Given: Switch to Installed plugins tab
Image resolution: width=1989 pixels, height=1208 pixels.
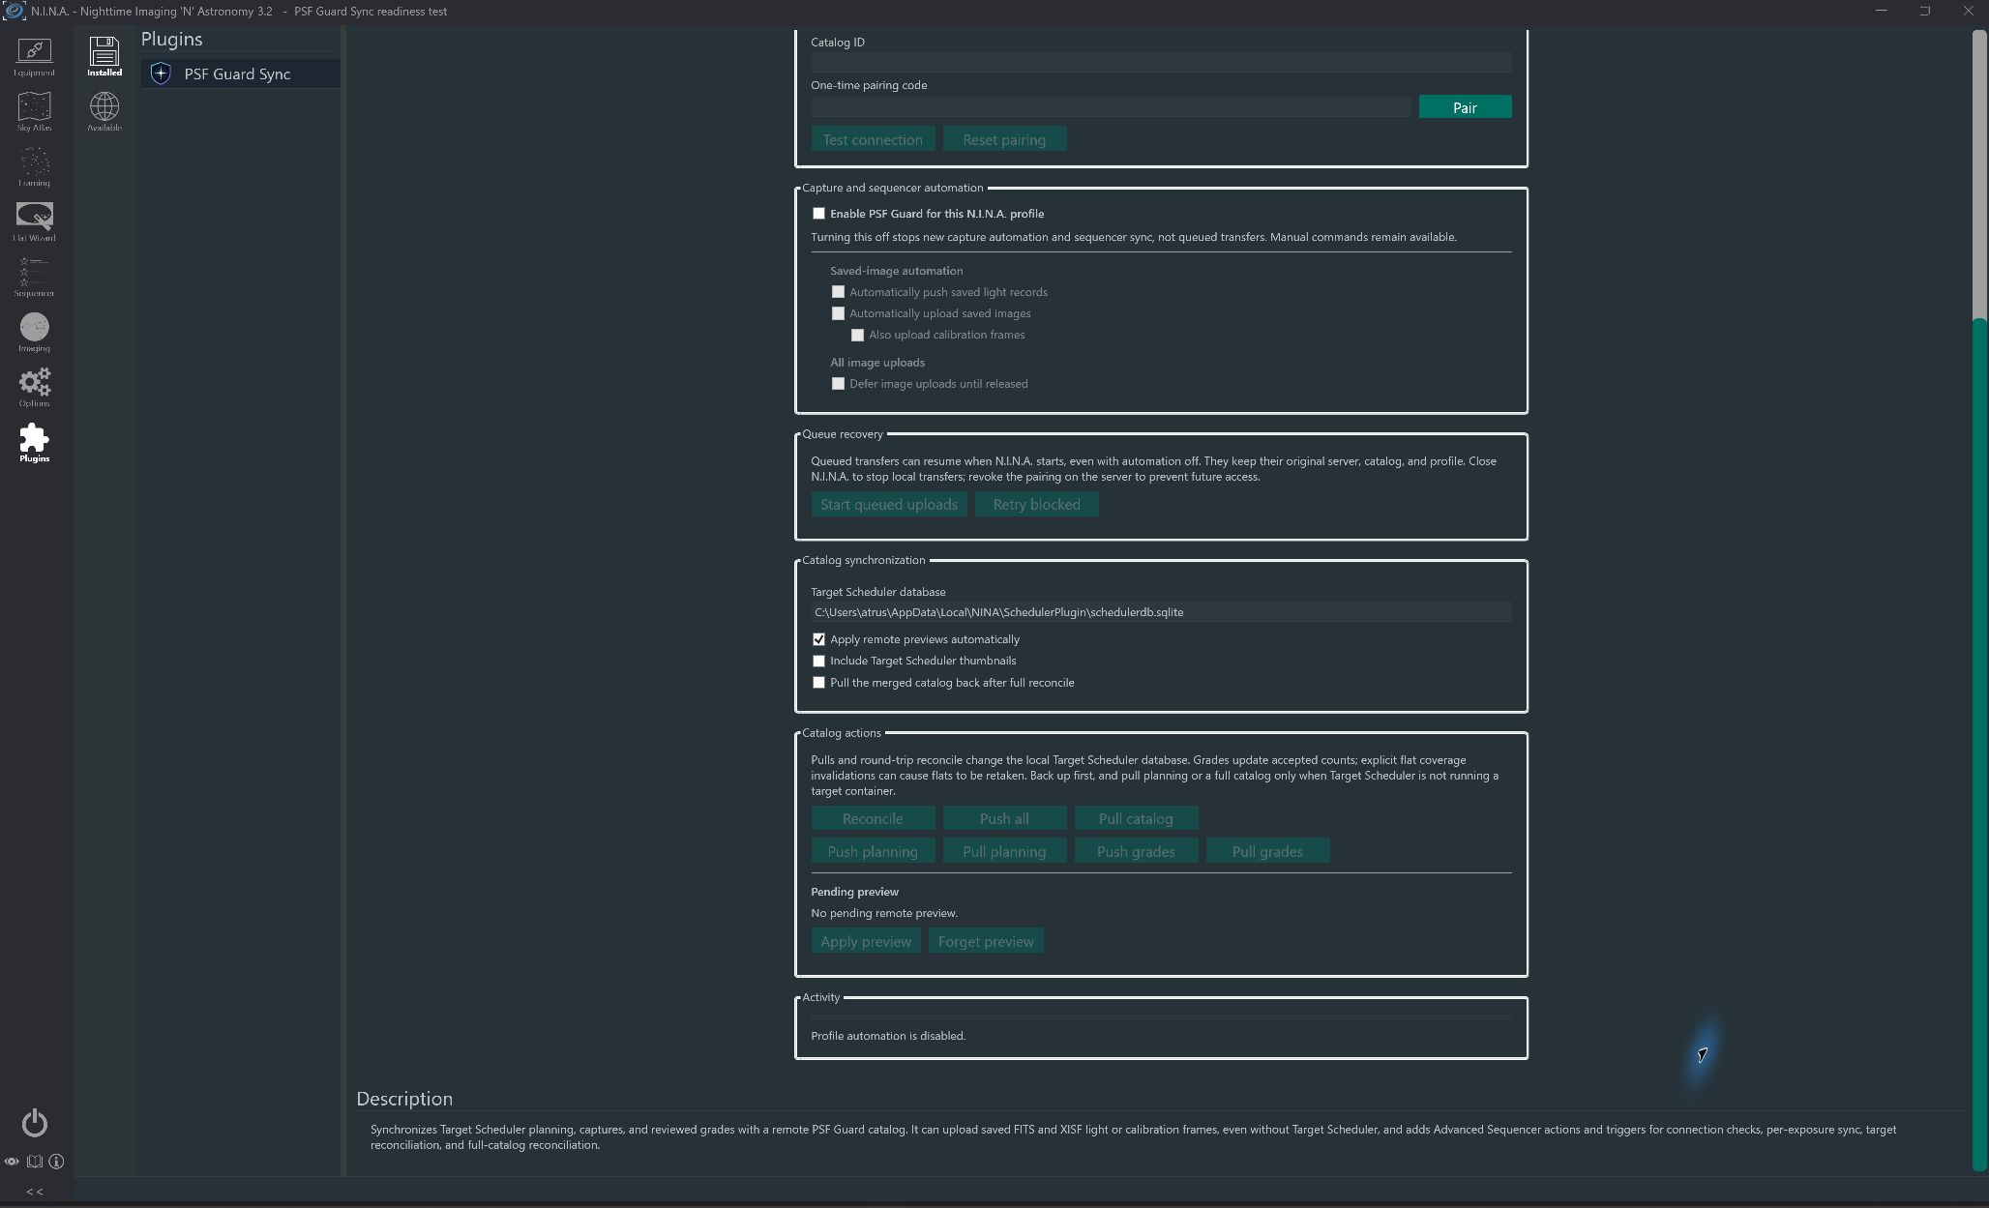Looking at the screenshot, I should click(x=104, y=57).
